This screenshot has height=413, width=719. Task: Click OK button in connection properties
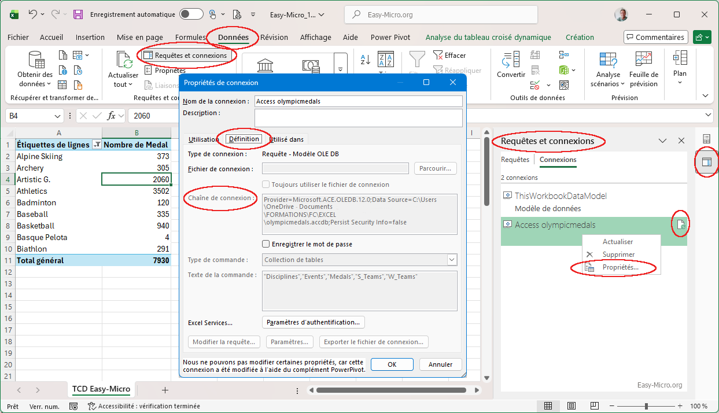tap(392, 364)
